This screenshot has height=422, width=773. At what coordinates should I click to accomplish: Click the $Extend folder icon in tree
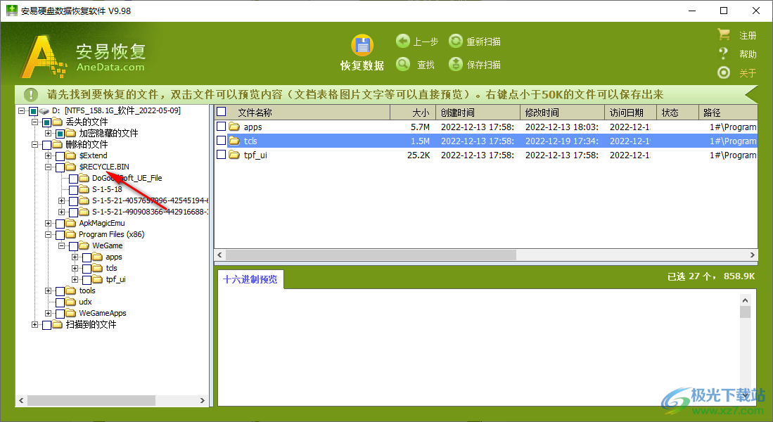point(71,155)
